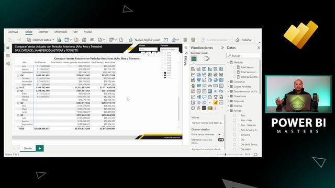335x188 pixels.
Task: Check the Total Ventas 2 field checkbox
Action: point(234,72)
